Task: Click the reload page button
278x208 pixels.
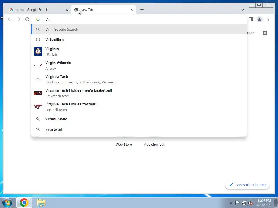Action: click(x=27, y=19)
